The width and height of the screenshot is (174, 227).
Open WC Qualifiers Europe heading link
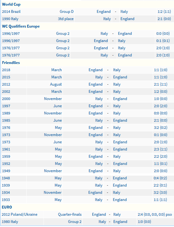21,26
